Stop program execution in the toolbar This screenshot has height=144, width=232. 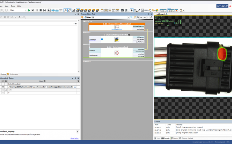41,10
